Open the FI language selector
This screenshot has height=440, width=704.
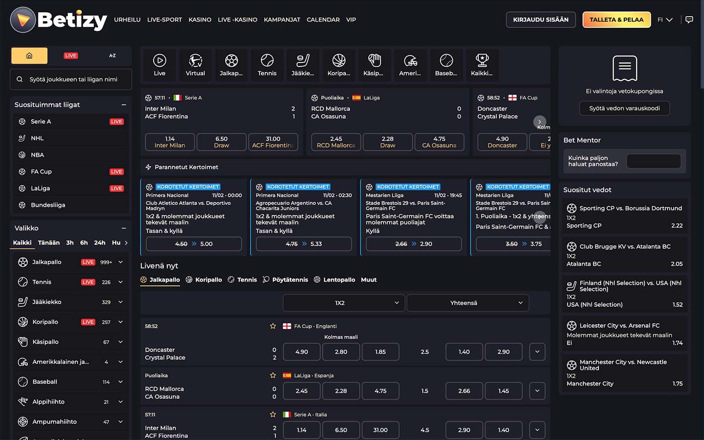(665, 20)
